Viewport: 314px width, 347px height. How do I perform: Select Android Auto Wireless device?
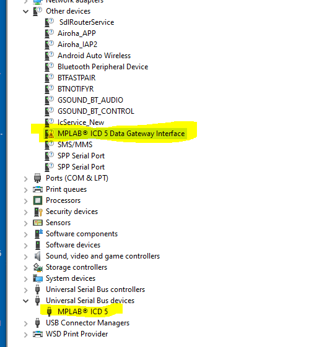[94, 56]
